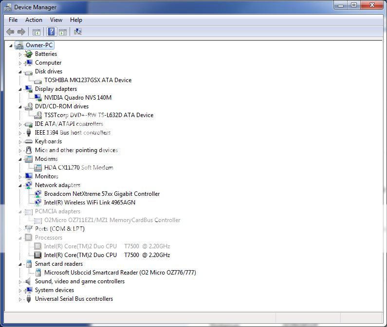Click the NVIDIA Quadro NVS 140M device icon

38,98
